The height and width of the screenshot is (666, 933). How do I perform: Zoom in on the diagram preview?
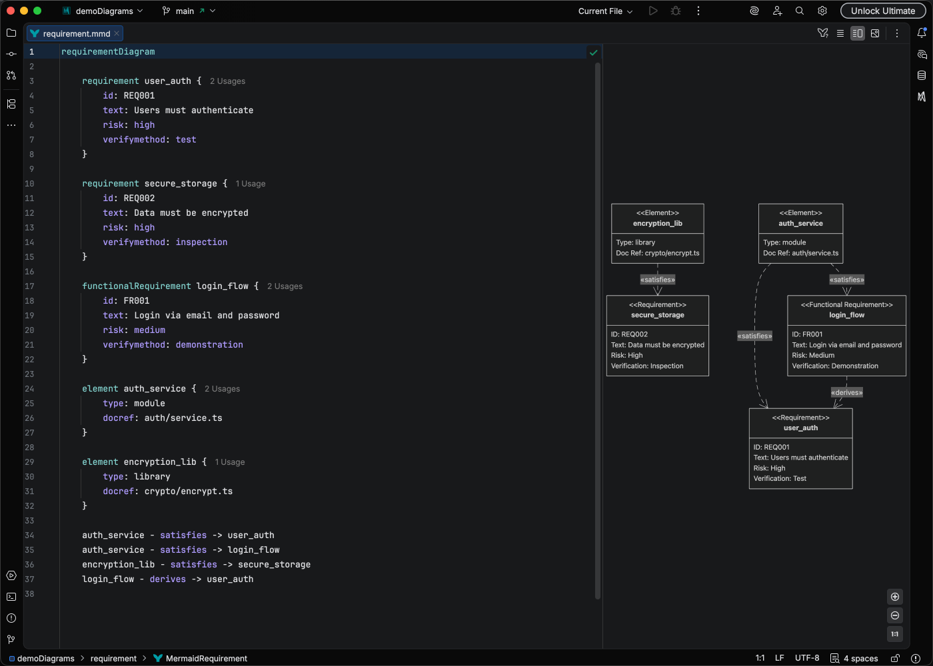click(x=895, y=597)
